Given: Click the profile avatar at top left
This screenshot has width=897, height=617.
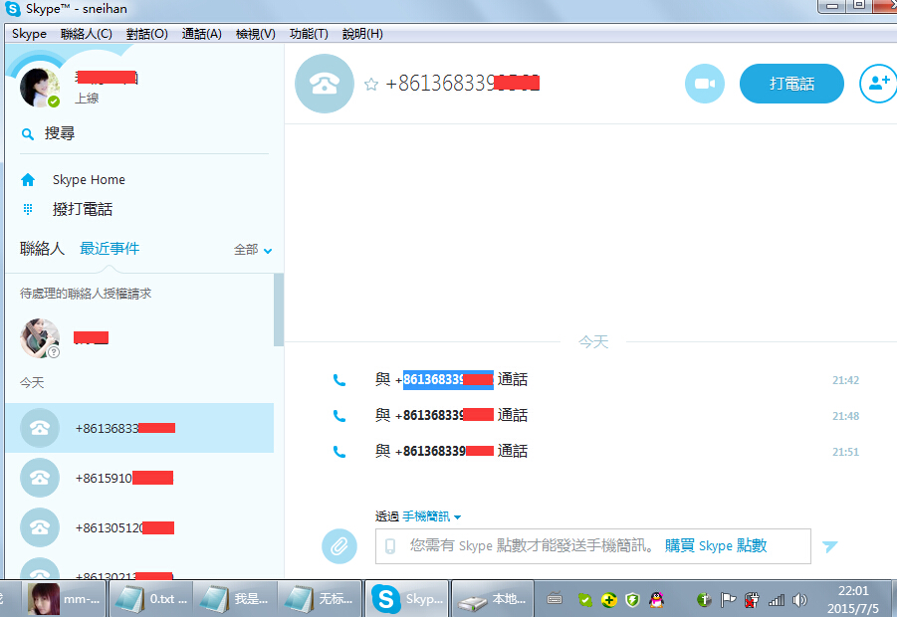Looking at the screenshot, I should 40,88.
